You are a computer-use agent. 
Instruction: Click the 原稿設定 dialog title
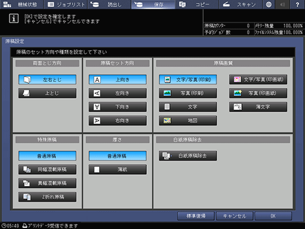pyautogui.click(x=15, y=41)
